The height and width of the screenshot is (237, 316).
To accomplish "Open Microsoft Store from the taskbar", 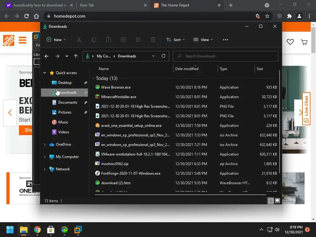I will pyautogui.click(x=51, y=230).
